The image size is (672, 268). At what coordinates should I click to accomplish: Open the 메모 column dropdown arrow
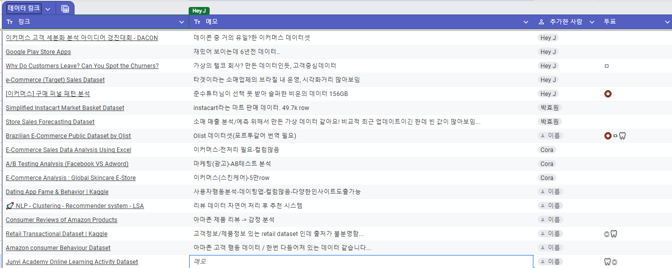pos(526,22)
